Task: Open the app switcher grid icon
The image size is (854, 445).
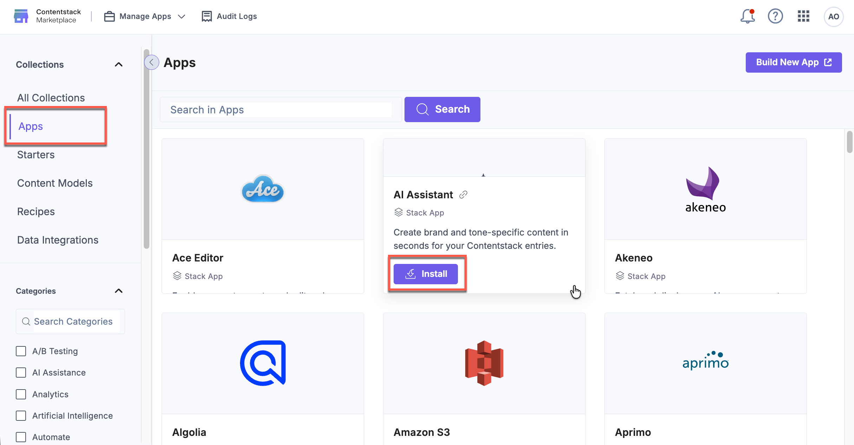Action: (x=803, y=16)
